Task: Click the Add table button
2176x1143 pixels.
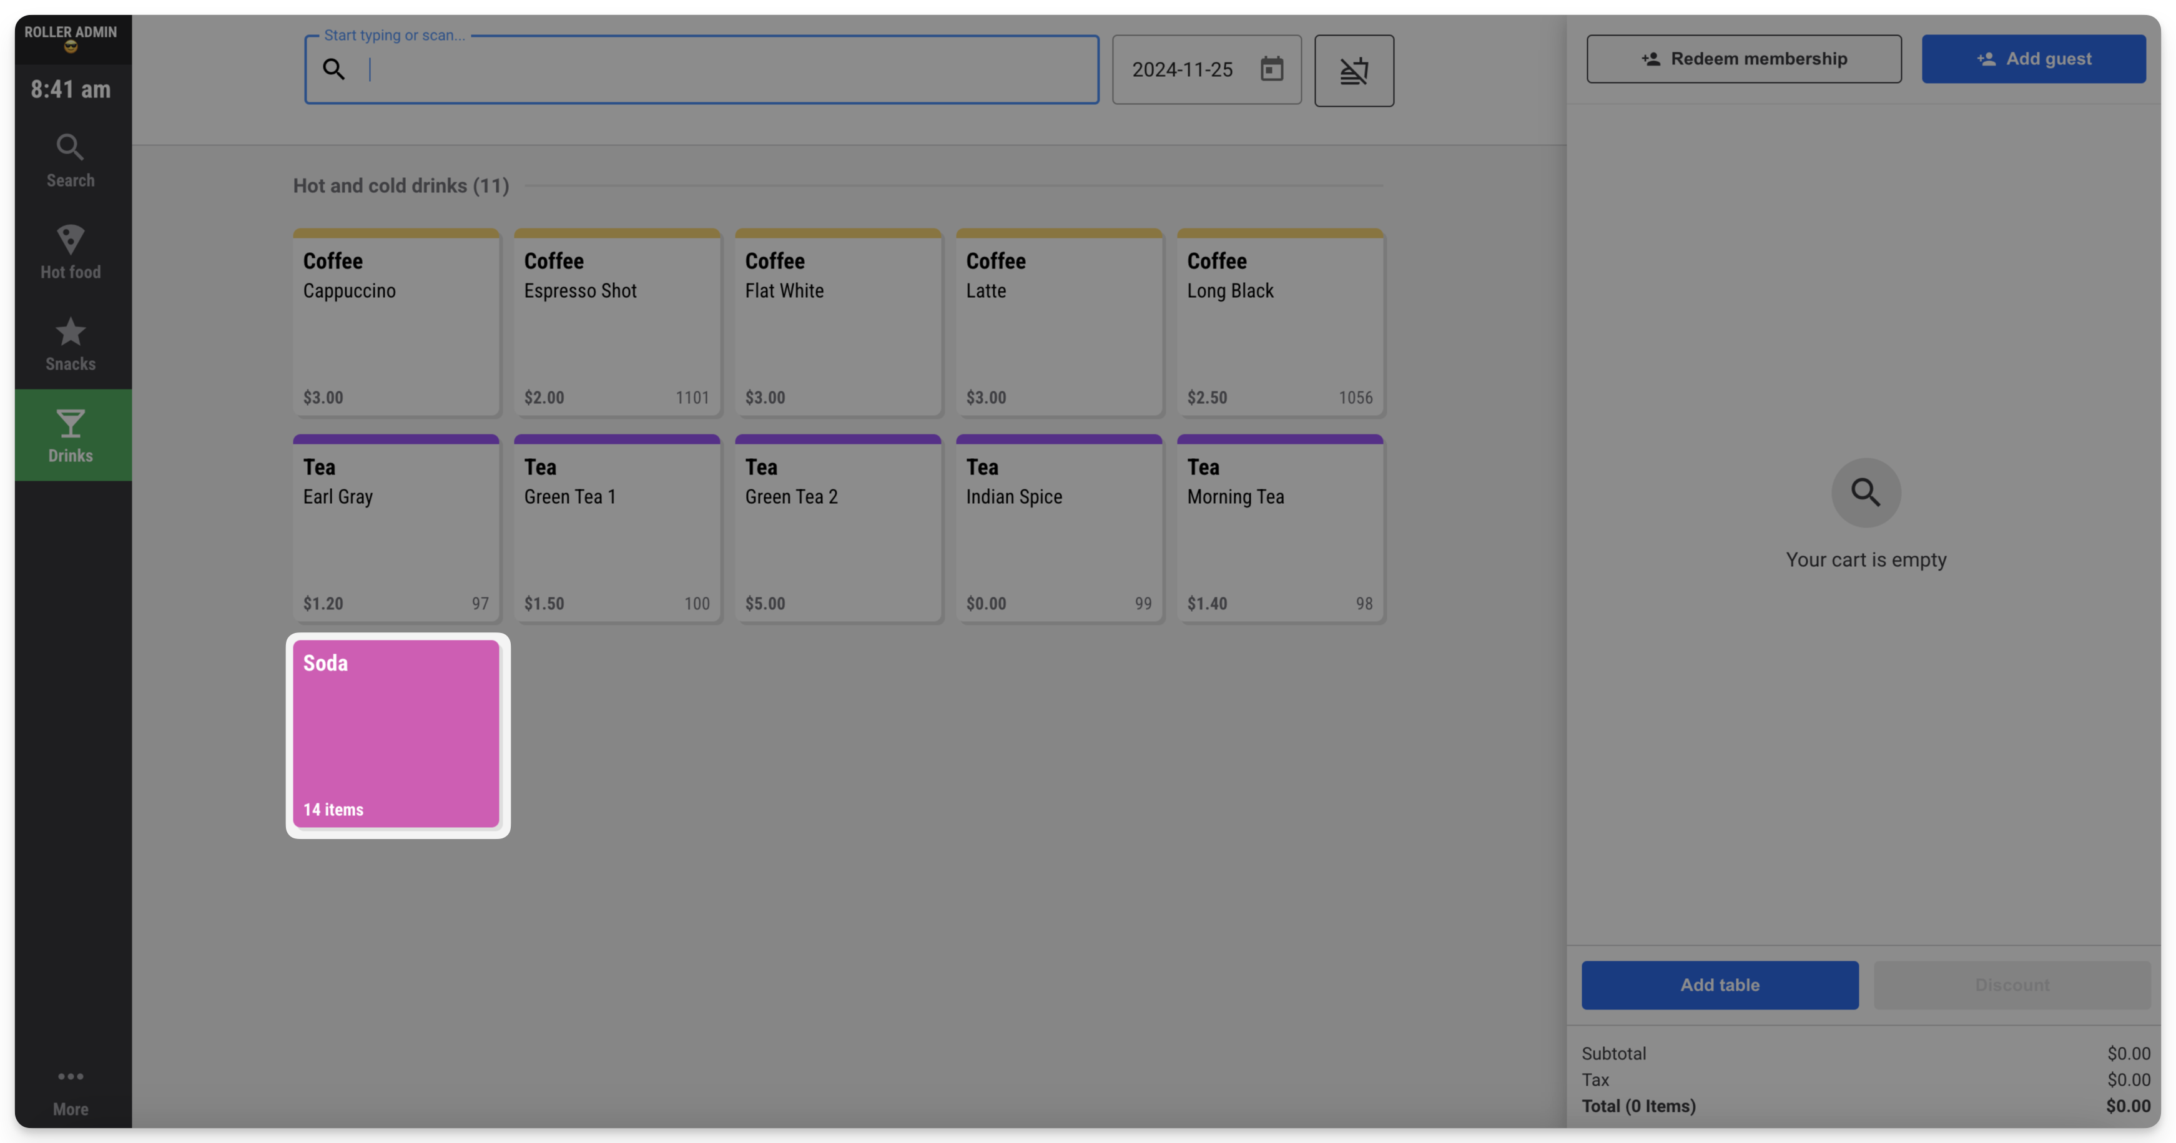Action: (x=1719, y=984)
